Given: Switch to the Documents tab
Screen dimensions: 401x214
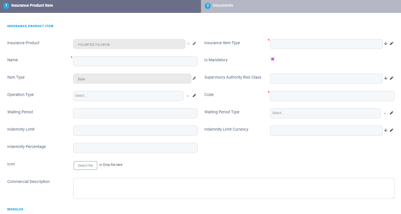Looking at the screenshot, I should click(223, 6).
